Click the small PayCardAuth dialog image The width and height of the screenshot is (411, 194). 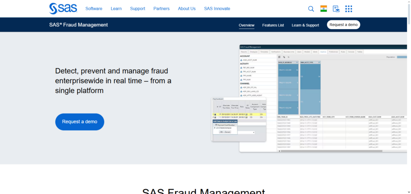(239, 119)
